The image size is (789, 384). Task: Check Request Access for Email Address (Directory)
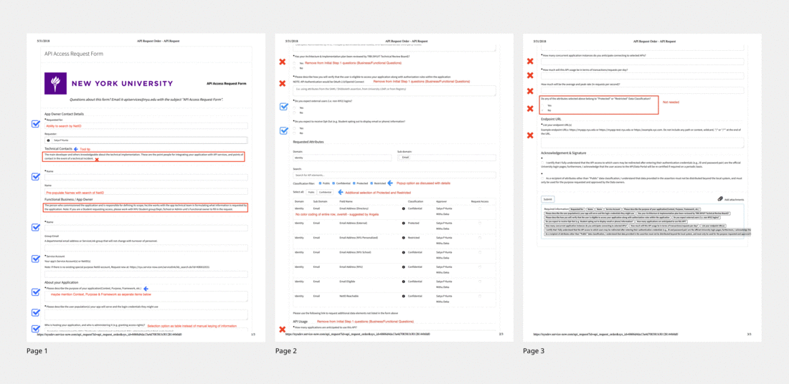(x=480, y=208)
